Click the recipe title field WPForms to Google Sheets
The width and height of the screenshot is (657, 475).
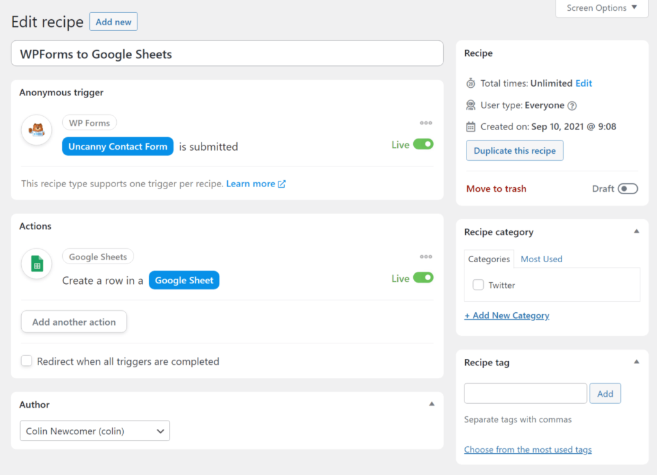tap(227, 54)
